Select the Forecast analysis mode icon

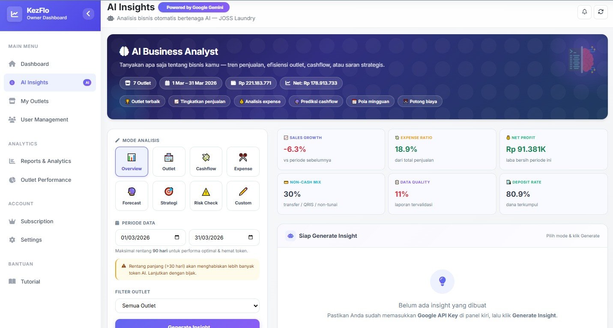click(132, 192)
